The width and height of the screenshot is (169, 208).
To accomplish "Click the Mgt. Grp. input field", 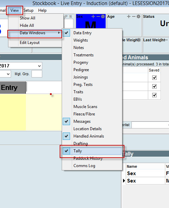I will click(37, 74).
